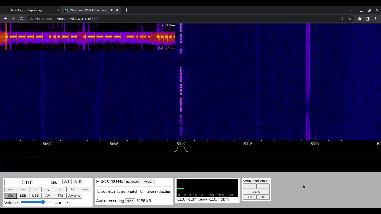The height and width of the screenshot is (214, 381).
Task: Click the dBm signal strength readout
Action: click(202, 199)
